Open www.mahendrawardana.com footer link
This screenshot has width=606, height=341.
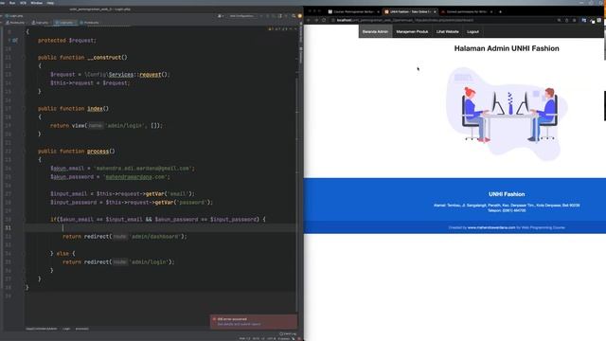491,227
